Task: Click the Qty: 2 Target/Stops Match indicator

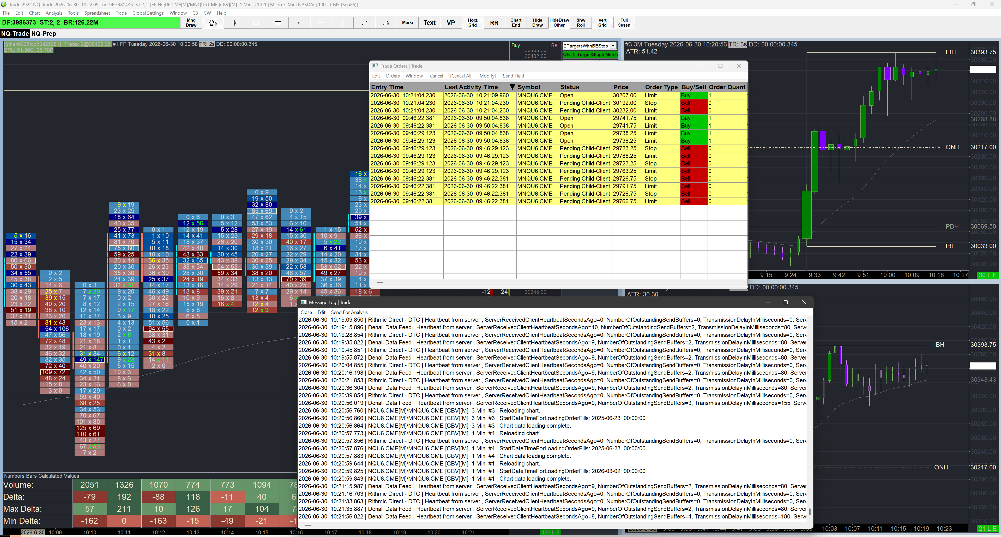Action: [590, 55]
